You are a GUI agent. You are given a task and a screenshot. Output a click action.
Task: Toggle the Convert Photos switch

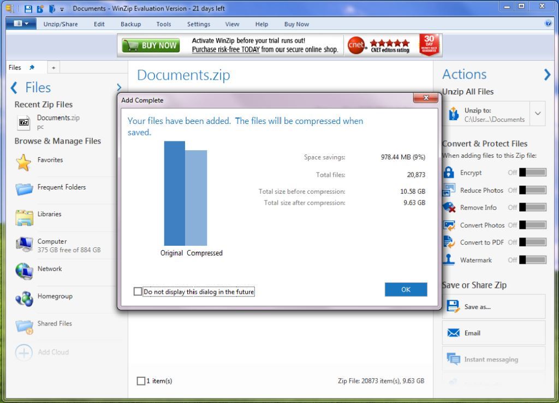pos(533,225)
